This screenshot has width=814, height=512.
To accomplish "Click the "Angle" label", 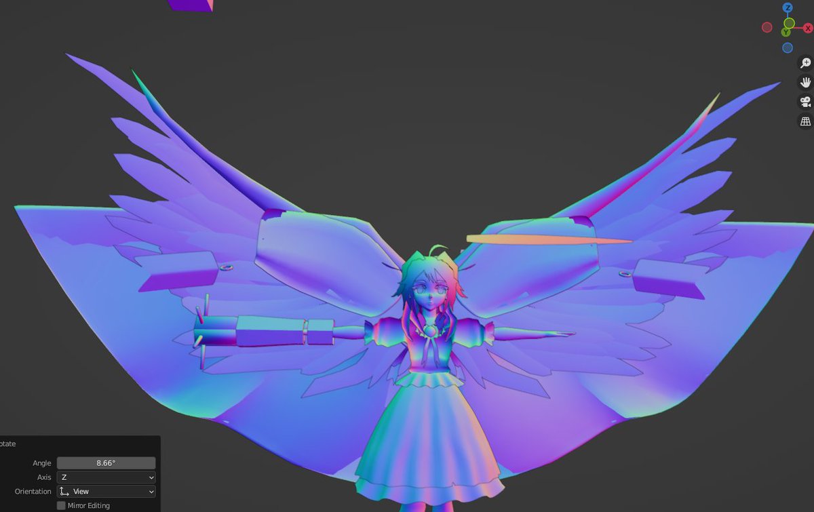I will coord(42,463).
